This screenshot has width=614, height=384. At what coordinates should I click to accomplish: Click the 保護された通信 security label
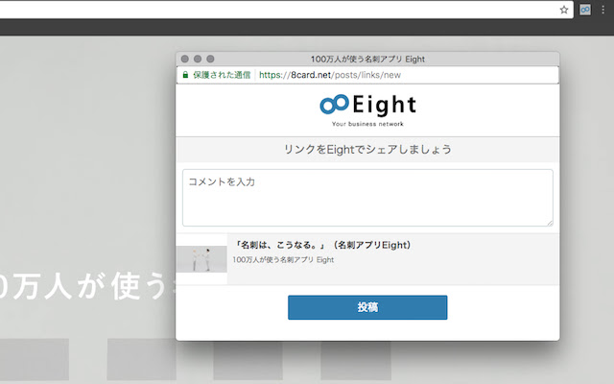[222, 75]
